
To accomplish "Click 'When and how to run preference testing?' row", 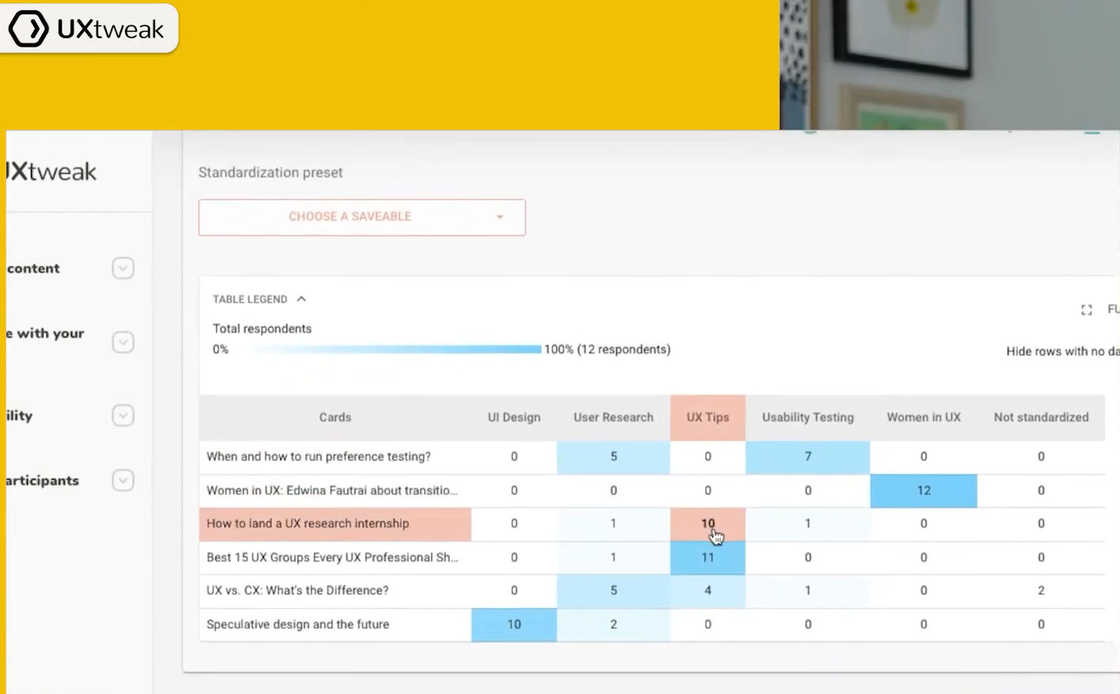I will (x=652, y=457).
